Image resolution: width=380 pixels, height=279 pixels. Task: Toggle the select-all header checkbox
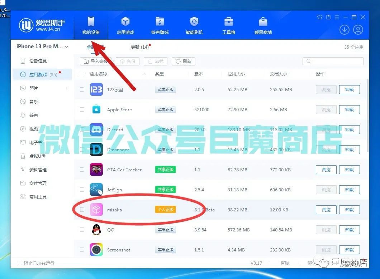coord(82,74)
